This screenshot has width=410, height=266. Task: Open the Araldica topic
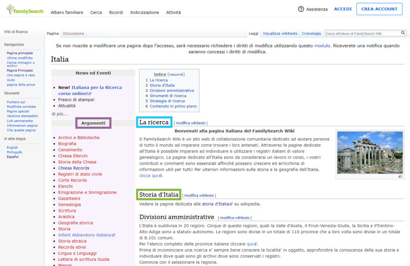point(66,217)
